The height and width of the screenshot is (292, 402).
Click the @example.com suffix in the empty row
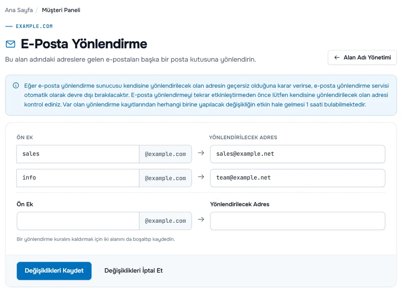pos(165,221)
